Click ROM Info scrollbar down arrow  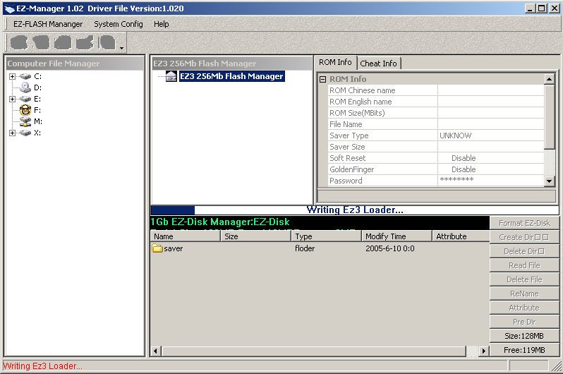coord(549,181)
